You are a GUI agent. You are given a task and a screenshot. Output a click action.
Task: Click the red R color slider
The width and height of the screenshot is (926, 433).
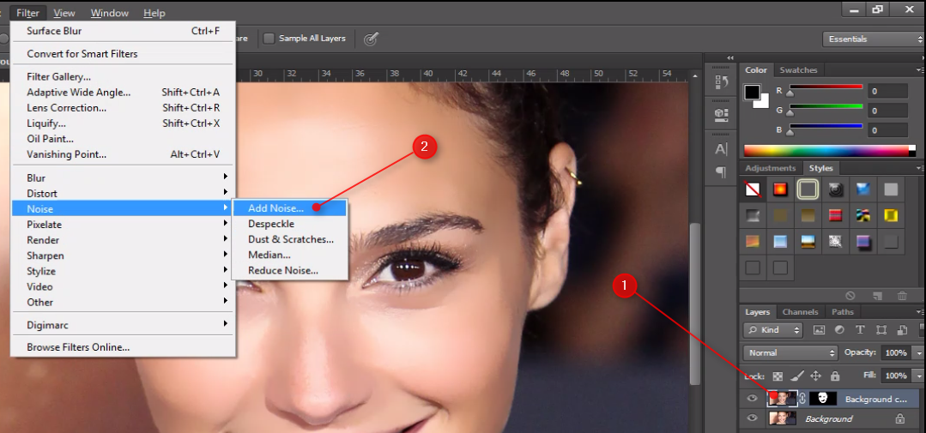click(x=826, y=87)
